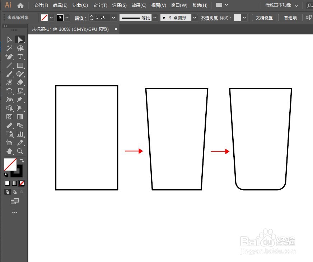Open the 效果(C) menu
This screenshot has height=262, width=313.
click(139, 5)
